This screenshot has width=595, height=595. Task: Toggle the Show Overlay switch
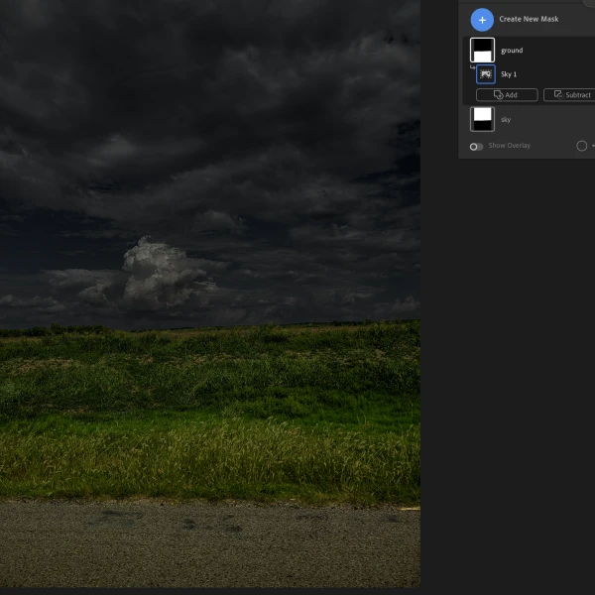coord(476,147)
